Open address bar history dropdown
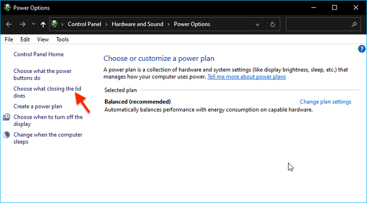This screenshot has width=367, height=203. pyautogui.click(x=257, y=24)
